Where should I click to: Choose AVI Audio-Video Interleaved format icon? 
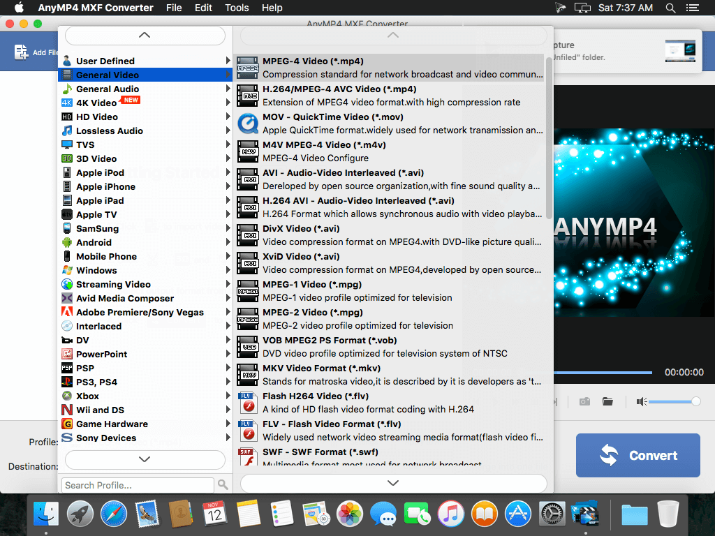pyautogui.click(x=248, y=179)
